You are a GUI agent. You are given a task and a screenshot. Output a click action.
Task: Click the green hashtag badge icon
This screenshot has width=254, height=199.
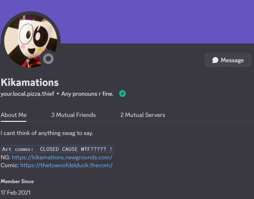(x=122, y=94)
